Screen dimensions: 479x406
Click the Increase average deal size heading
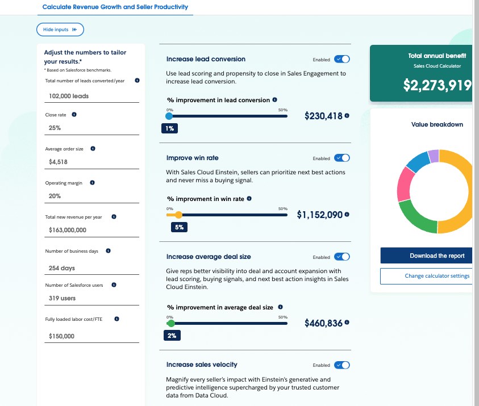[x=209, y=257]
